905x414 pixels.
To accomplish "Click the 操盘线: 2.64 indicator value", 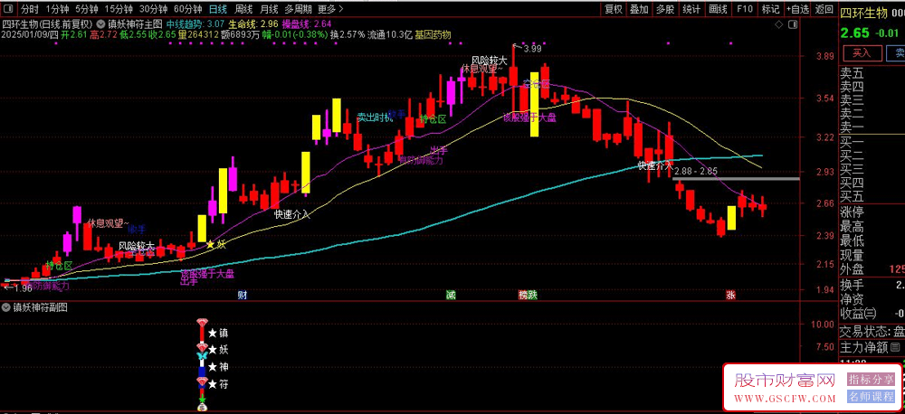I will [x=307, y=24].
